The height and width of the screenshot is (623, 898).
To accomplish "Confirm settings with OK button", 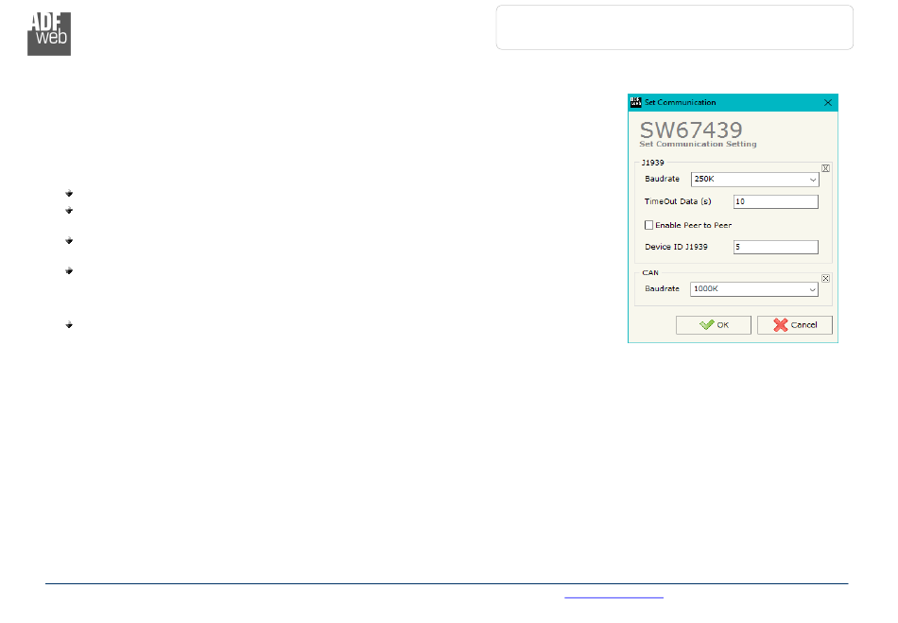I will click(x=714, y=324).
